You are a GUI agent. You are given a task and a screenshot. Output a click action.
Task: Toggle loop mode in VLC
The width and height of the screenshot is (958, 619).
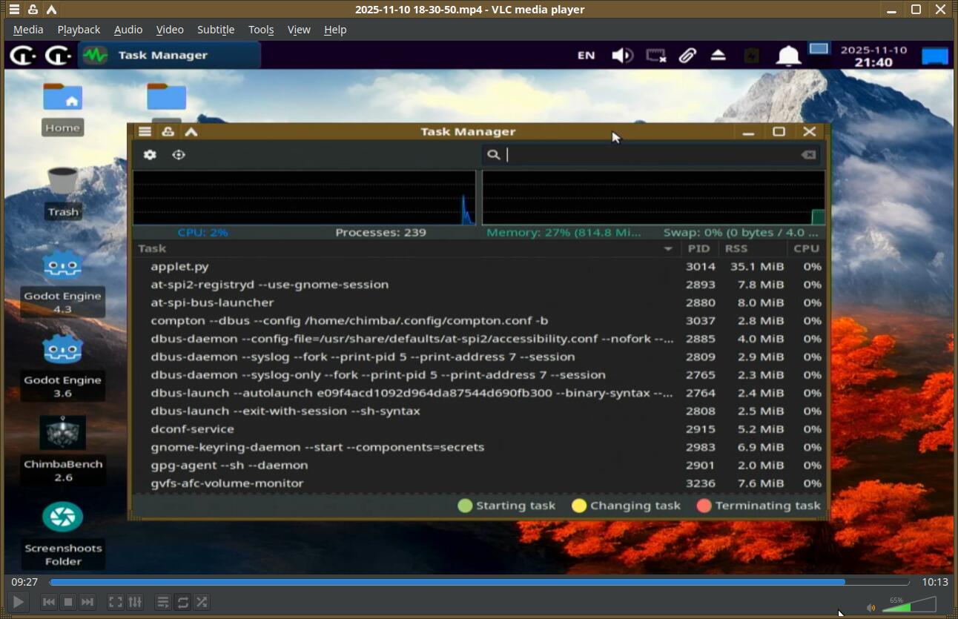[182, 602]
